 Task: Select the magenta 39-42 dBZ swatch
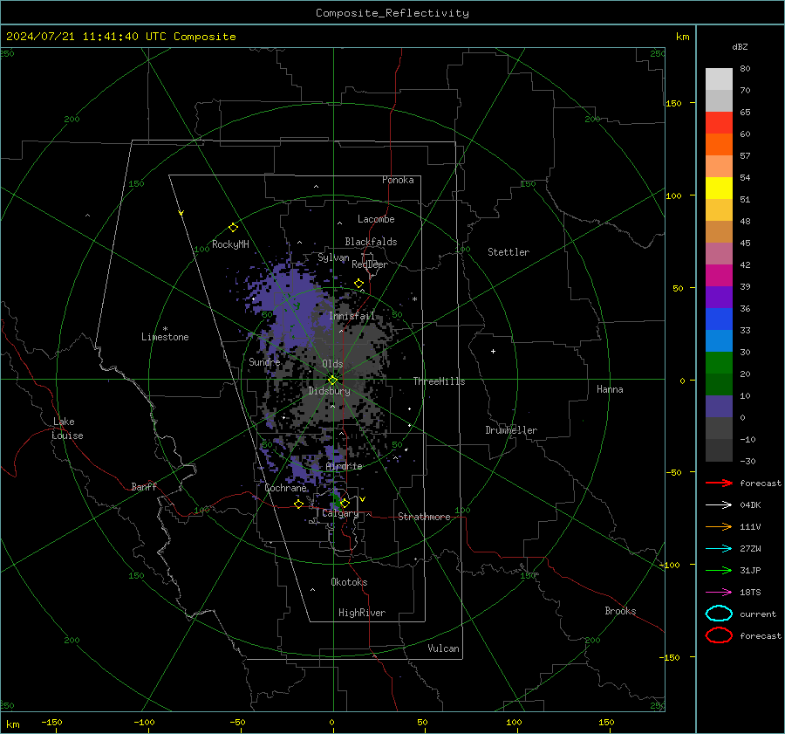click(719, 275)
